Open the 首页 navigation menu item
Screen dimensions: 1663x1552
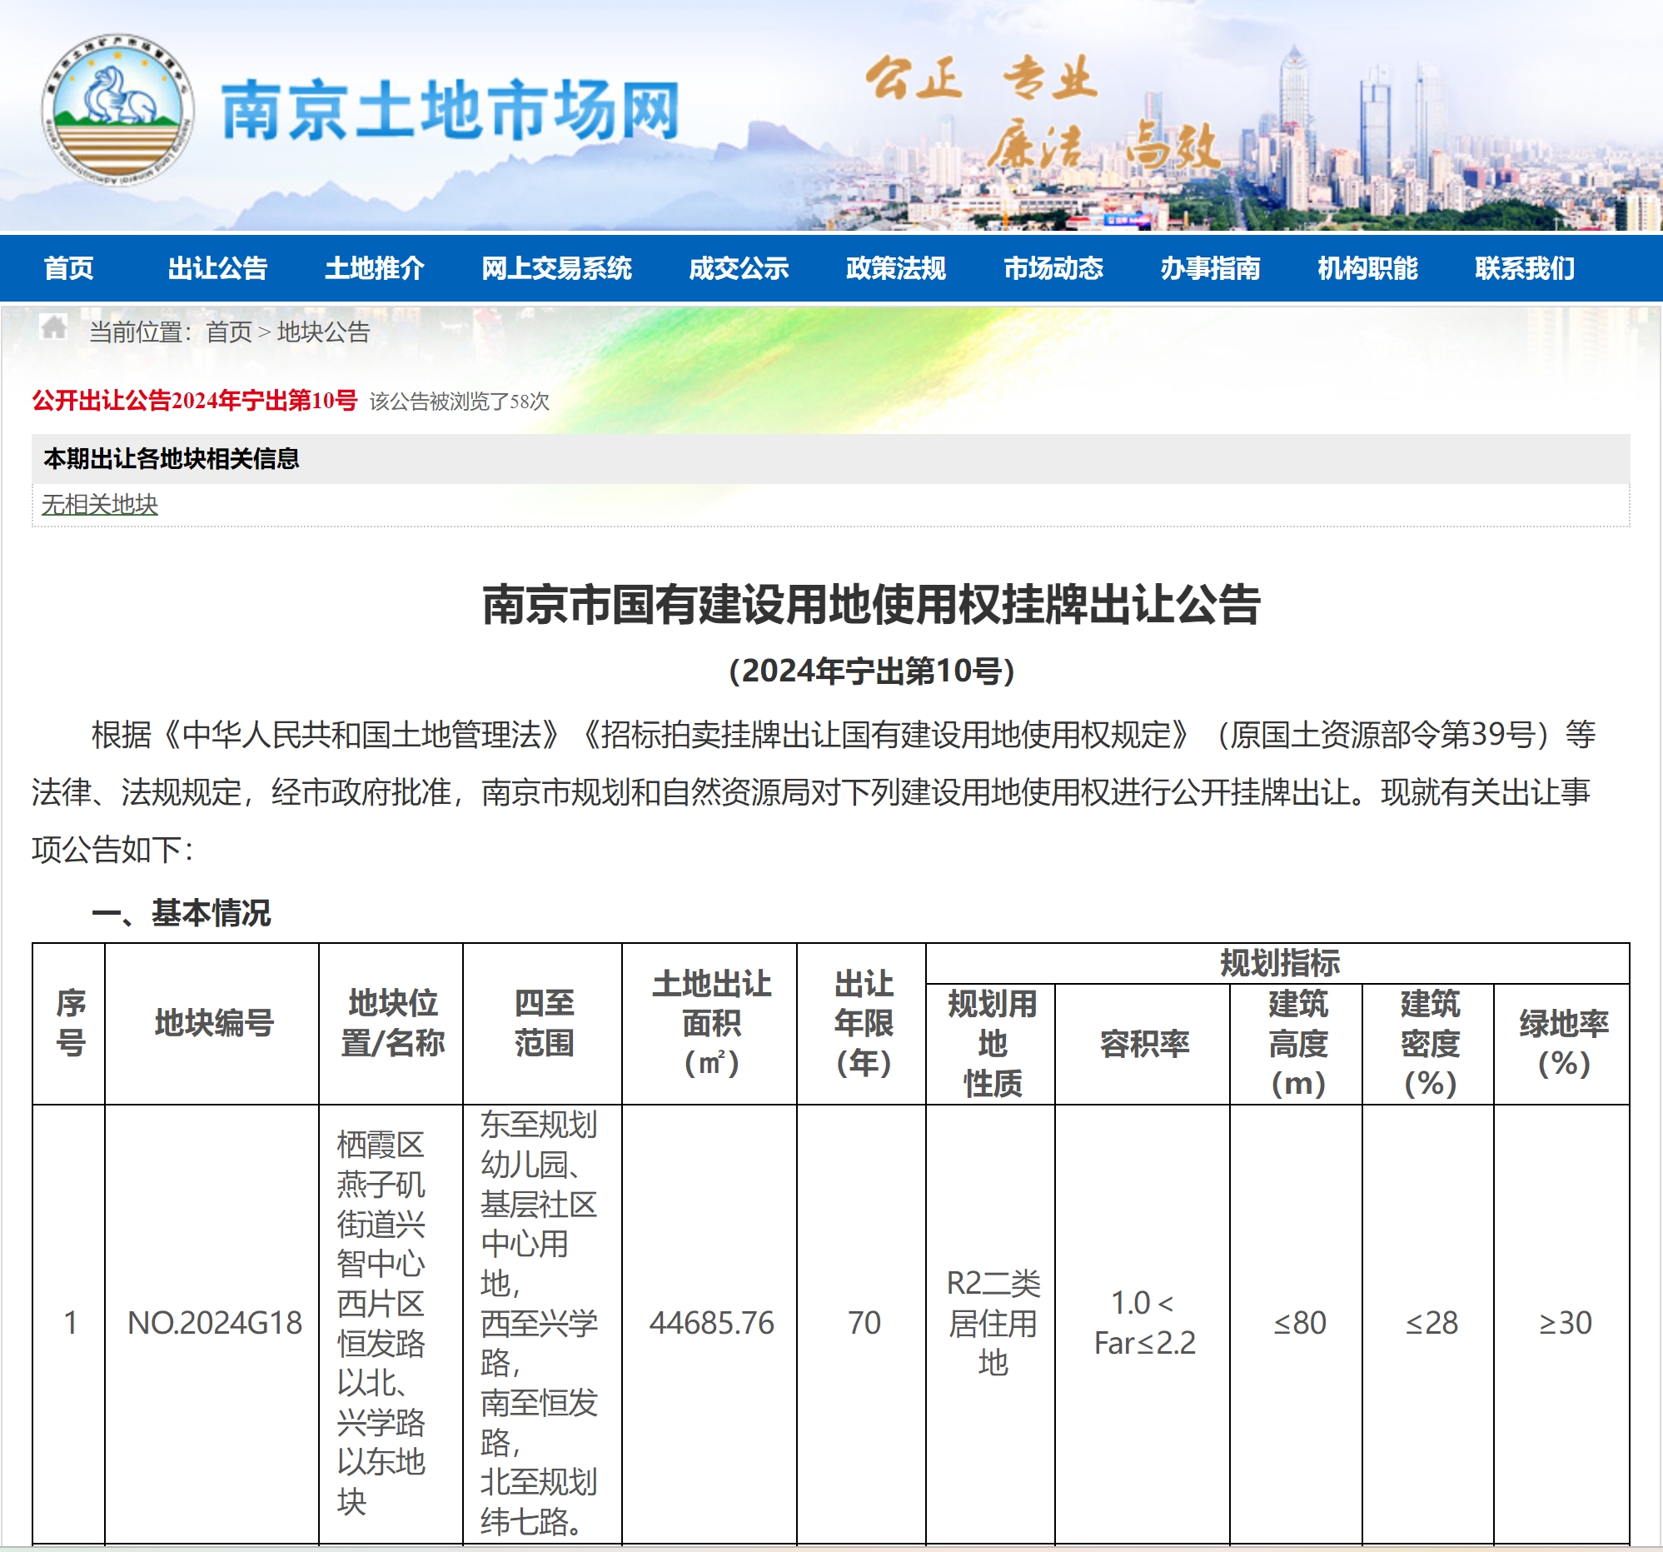[68, 268]
